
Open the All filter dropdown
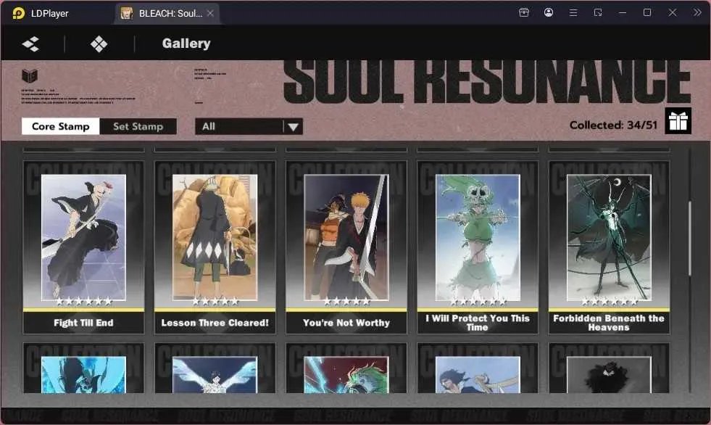coord(249,126)
